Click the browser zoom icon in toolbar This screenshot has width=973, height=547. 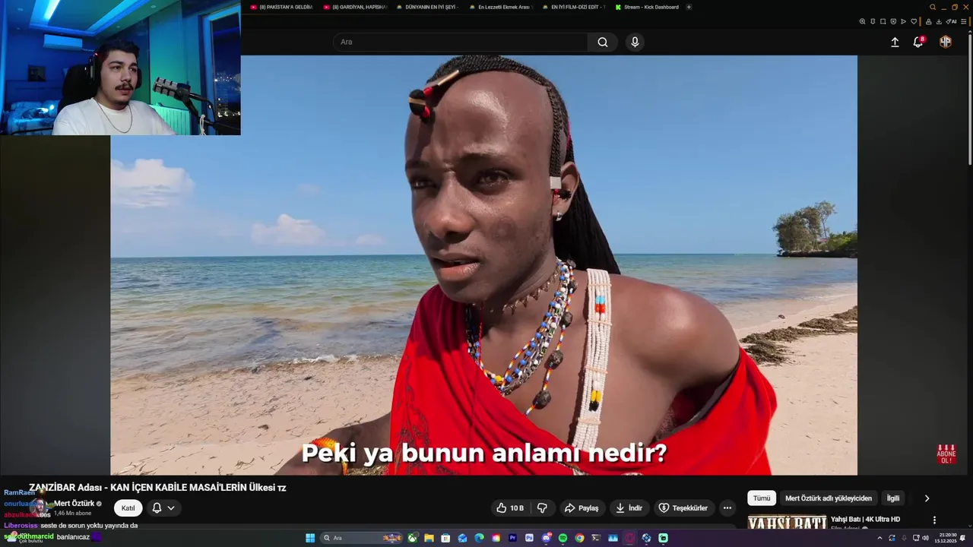(x=862, y=21)
